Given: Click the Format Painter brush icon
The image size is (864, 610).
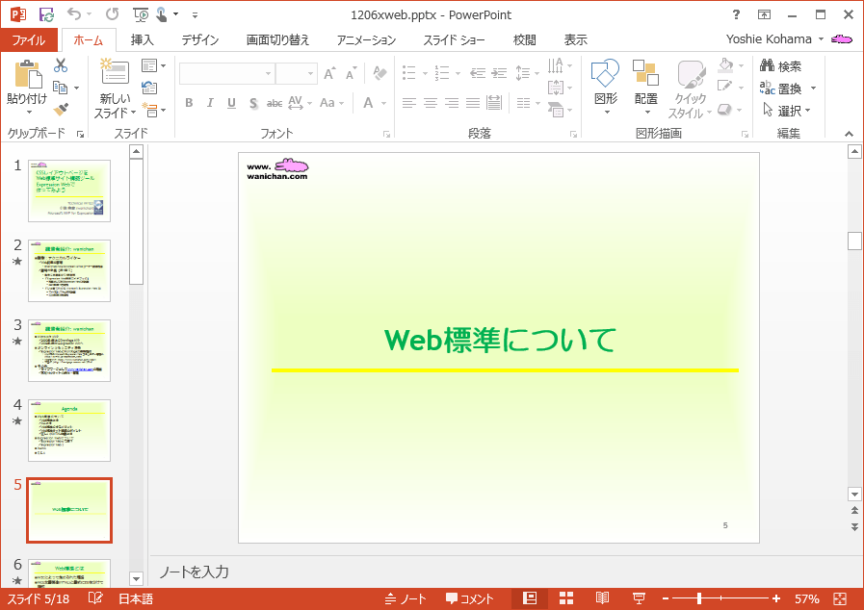Looking at the screenshot, I should tap(61, 110).
